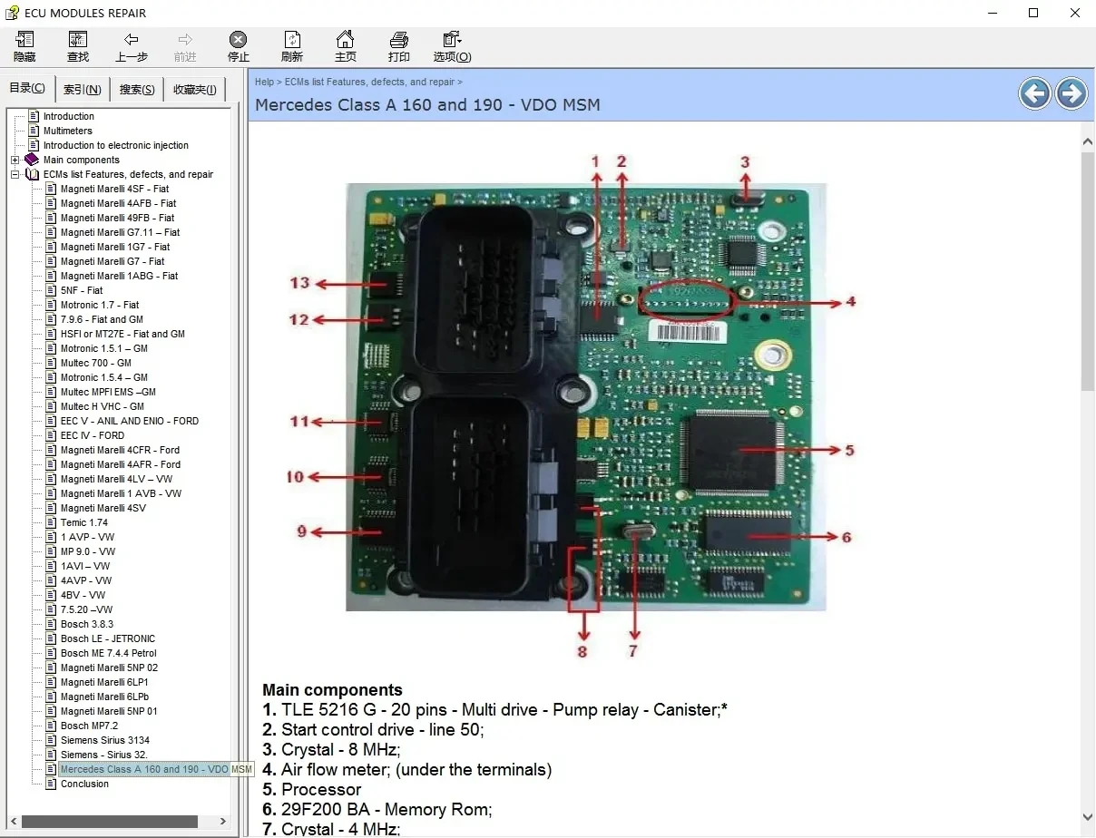This screenshot has height=838, width=1096.
Task: Click the page icon beside Siemens Sirius 3134
Action: (52, 740)
